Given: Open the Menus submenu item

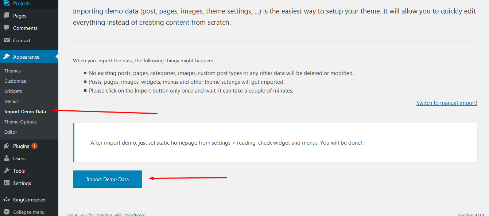Looking at the screenshot, I should coord(11,102).
